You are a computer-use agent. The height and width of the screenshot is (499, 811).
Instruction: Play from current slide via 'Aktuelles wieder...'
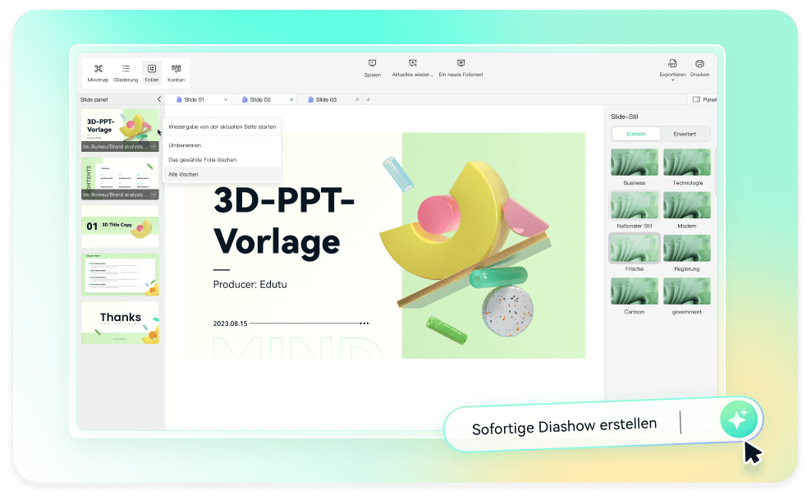(413, 67)
